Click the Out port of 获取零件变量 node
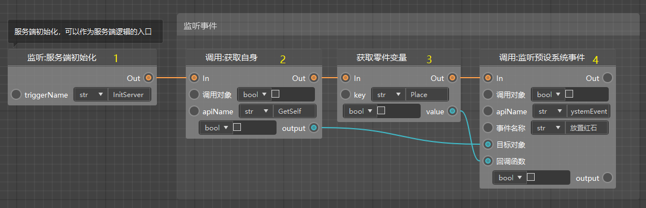 tap(452, 78)
